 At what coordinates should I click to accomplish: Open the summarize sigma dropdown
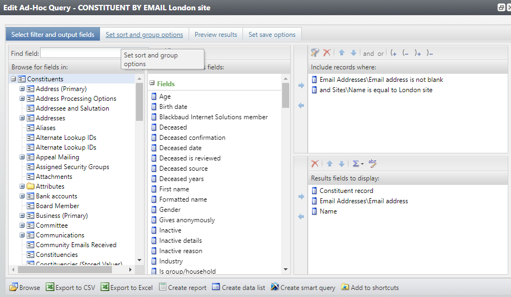click(358, 164)
